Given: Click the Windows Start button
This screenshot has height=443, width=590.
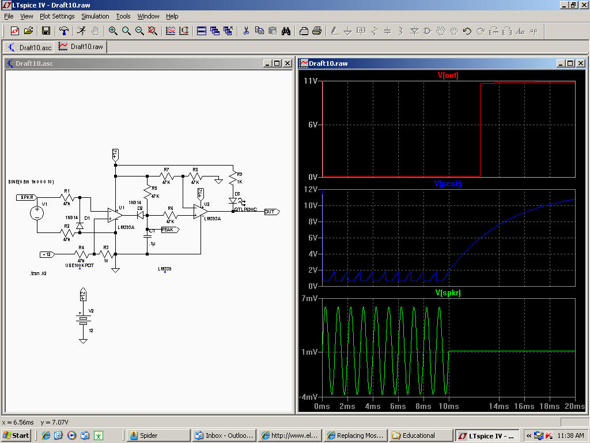Looking at the screenshot, I should (x=16, y=436).
